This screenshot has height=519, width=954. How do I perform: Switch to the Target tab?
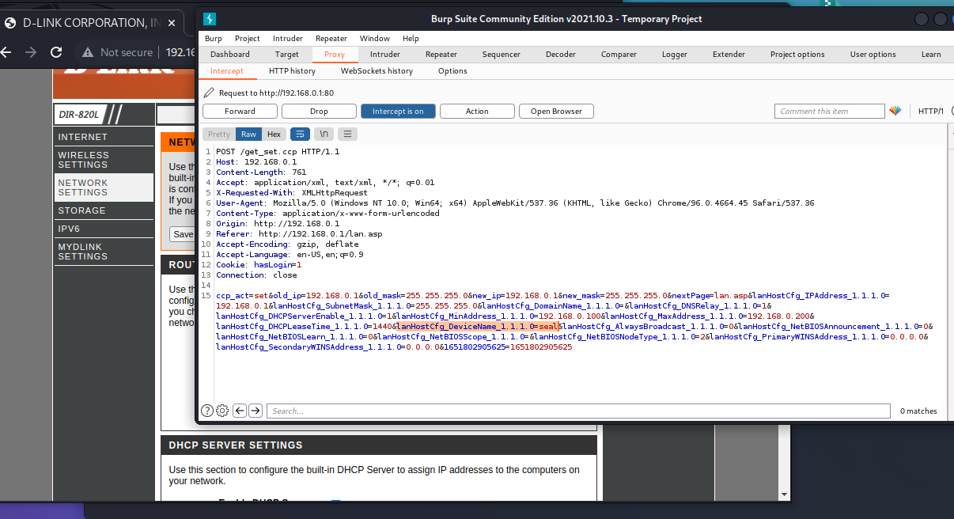coord(287,55)
